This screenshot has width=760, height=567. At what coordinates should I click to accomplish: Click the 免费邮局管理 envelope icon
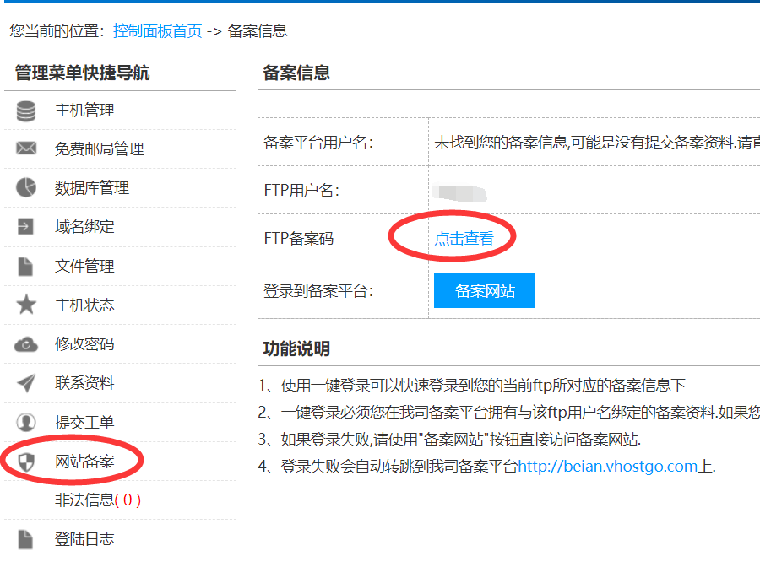coord(28,149)
